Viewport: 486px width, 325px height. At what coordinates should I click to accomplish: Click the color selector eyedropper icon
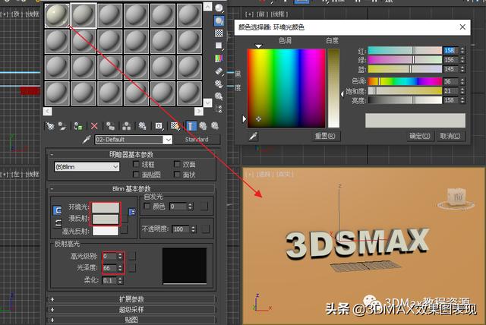click(x=253, y=135)
